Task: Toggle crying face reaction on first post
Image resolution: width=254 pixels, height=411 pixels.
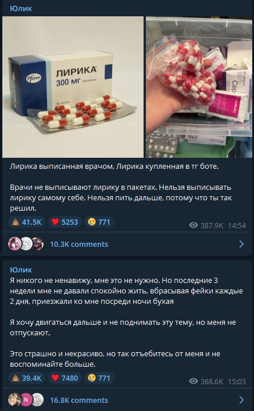Action: click(99, 222)
